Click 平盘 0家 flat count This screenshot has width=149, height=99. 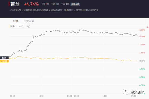(x=65, y=4)
